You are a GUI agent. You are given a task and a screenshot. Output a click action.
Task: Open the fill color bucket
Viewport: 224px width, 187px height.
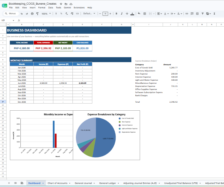[x=139, y=14]
